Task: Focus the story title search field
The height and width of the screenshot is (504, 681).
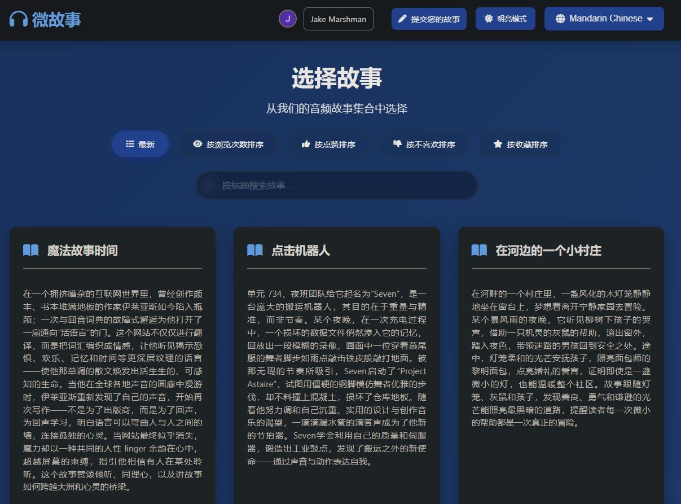Action: click(336, 185)
